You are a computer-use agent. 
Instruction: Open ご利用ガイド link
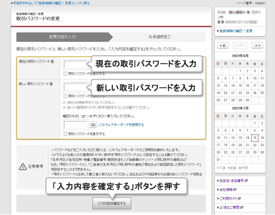point(228,198)
